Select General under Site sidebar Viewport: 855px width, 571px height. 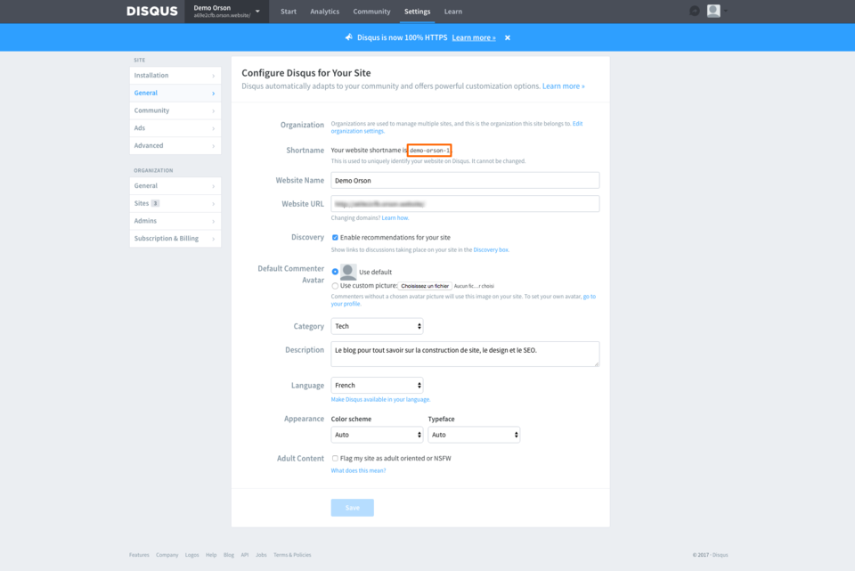(x=175, y=93)
